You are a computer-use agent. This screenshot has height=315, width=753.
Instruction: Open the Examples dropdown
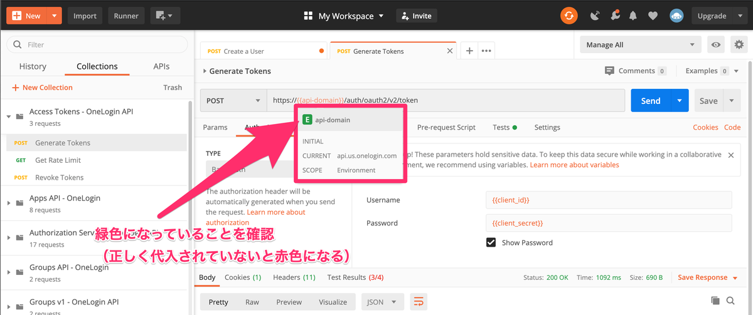[712, 71]
